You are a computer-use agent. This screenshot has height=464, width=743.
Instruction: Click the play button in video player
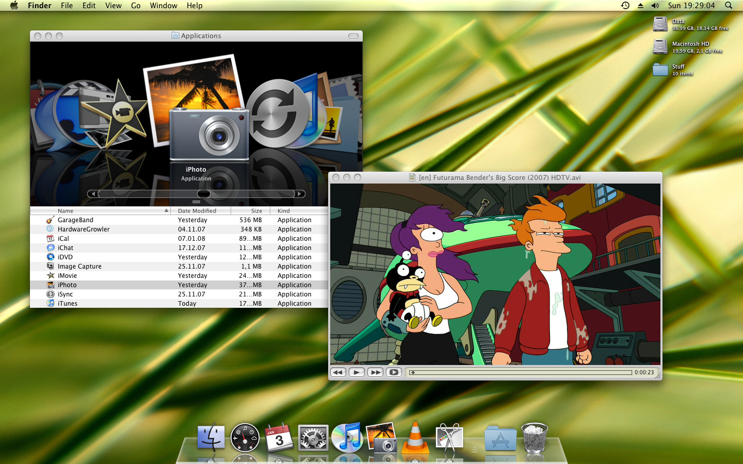(x=357, y=372)
